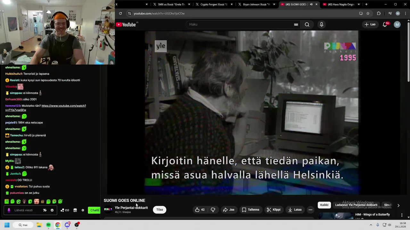Image resolution: width=410 pixels, height=230 pixels.
Task: Show next filter chips with arrow
Action: click(x=398, y=205)
